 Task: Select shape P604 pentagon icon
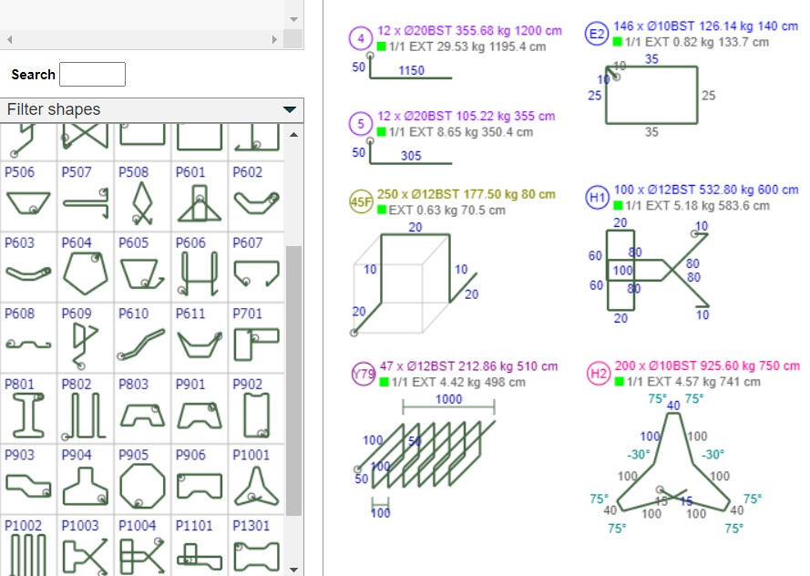pos(87,271)
